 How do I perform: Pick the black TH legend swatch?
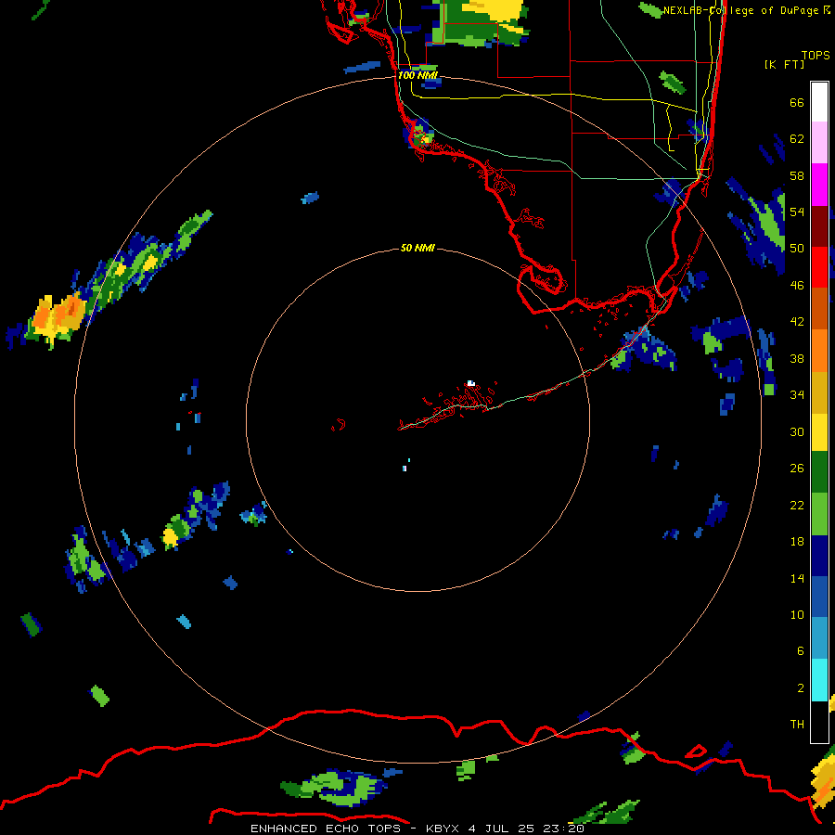(x=819, y=722)
